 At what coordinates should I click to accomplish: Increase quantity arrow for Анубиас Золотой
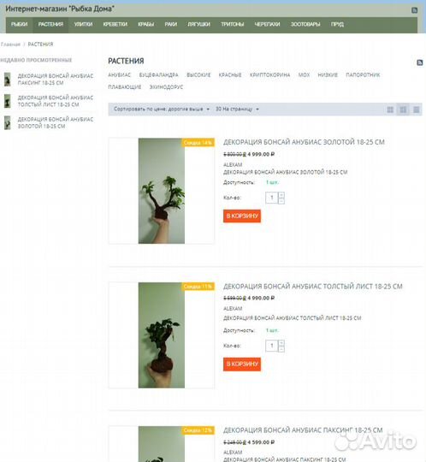click(281, 195)
